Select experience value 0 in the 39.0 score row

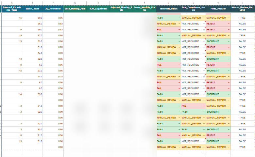tap(12, 30)
